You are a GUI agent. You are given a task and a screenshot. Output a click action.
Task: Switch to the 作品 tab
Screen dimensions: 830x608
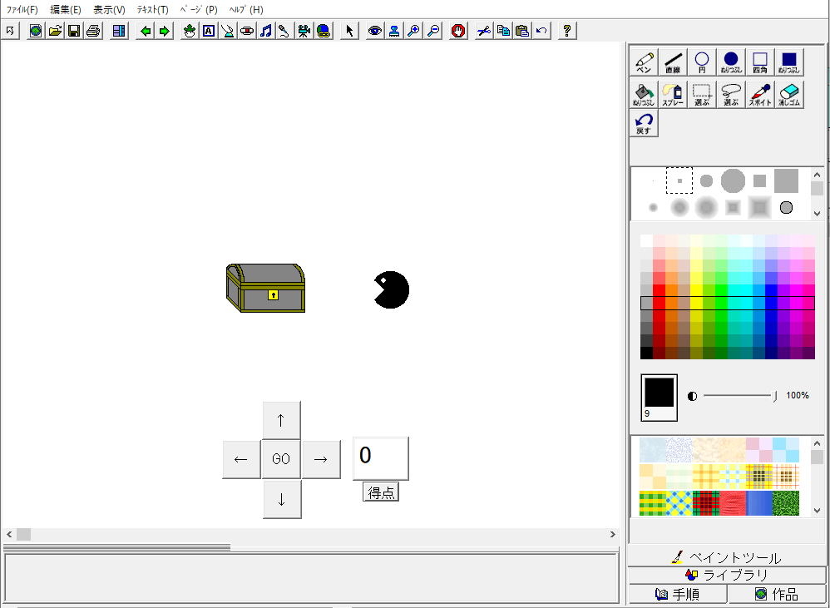(777, 594)
